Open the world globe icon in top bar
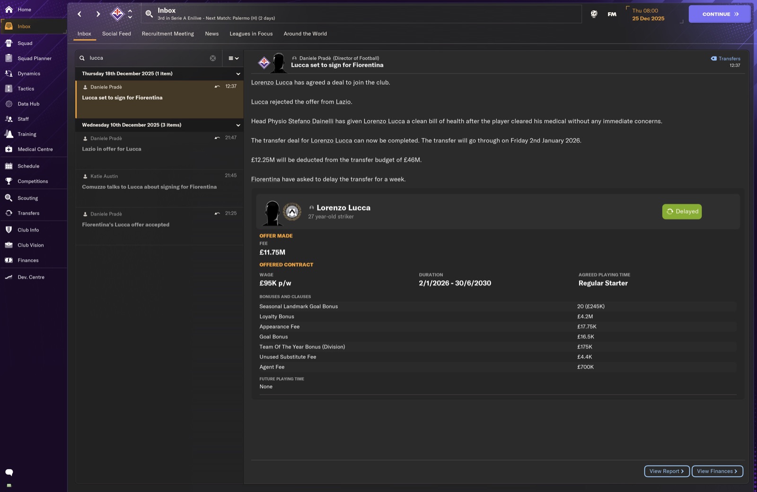The width and height of the screenshot is (757, 492). (x=594, y=14)
